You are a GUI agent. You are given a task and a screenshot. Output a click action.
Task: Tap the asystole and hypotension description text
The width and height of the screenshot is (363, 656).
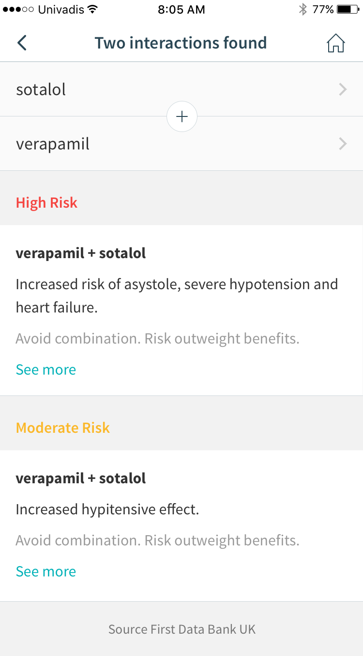pyautogui.click(x=177, y=295)
